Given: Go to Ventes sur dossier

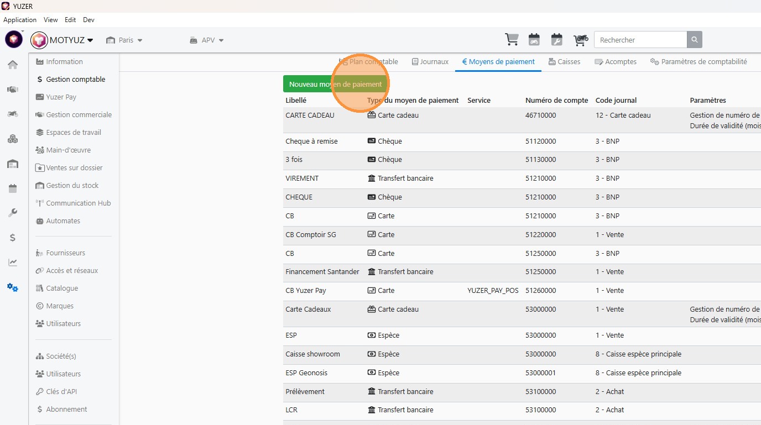Looking at the screenshot, I should click(x=69, y=168).
